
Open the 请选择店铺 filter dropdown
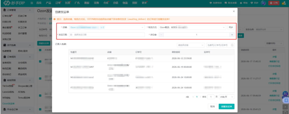(x=191, y=45)
